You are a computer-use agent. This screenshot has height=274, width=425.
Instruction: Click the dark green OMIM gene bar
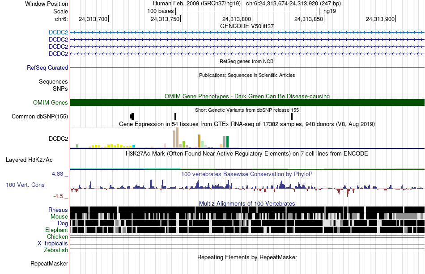(247, 103)
